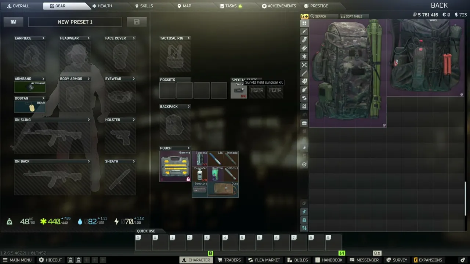Filter stash by barter items icon
Image resolution: width=470 pixels, height=264 pixels.
point(304,98)
